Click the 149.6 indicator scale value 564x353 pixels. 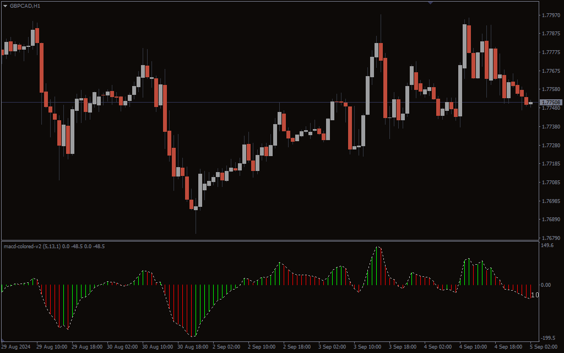[547, 245]
